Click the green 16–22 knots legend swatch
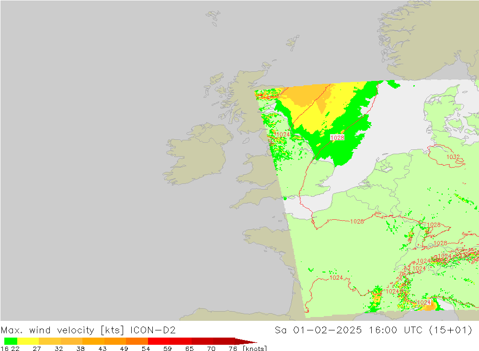The image size is (479, 351). tap(11, 341)
